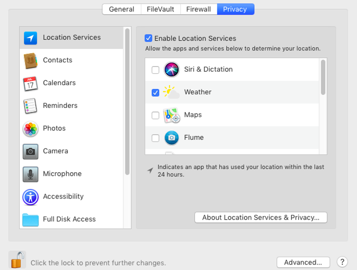Allow Maps to determine your location

[155, 115]
